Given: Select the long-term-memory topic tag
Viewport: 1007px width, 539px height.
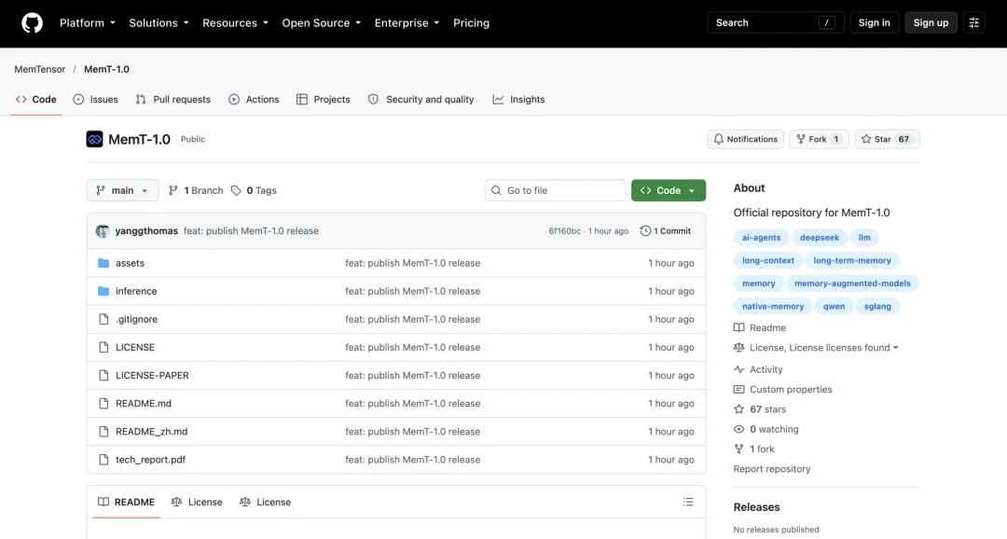Looking at the screenshot, I should [851, 260].
